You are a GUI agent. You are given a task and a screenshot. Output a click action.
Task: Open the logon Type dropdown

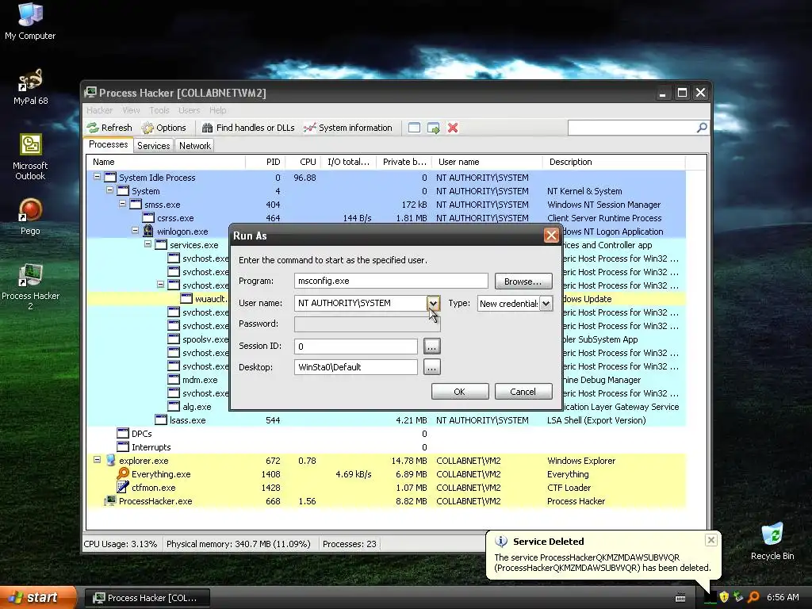click(546, 304)
